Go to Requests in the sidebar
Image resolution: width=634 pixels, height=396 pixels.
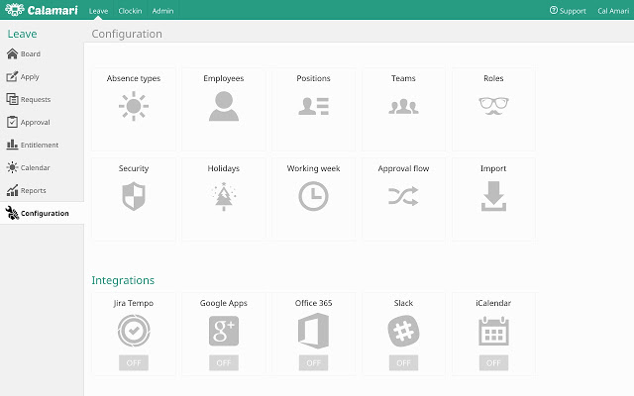[x=36, y=99]
